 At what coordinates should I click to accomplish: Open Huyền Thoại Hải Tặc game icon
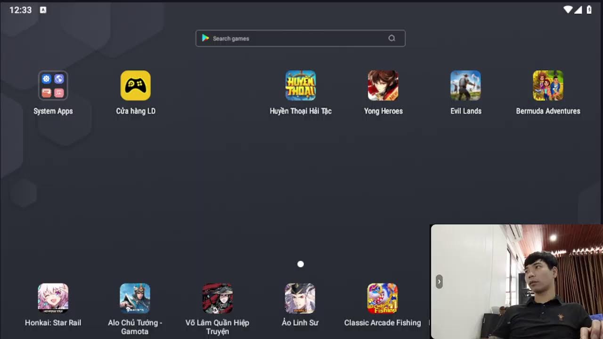pos(301,86)
